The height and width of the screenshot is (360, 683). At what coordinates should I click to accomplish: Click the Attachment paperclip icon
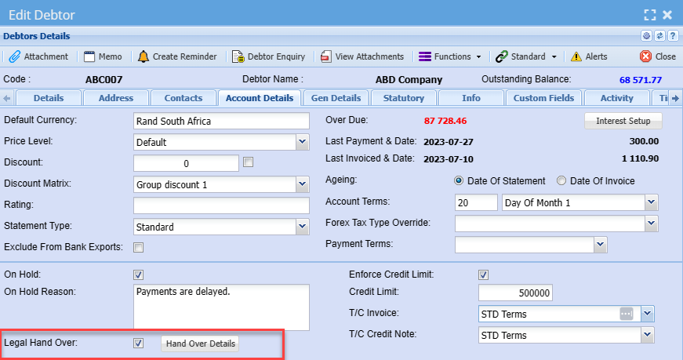14,56
